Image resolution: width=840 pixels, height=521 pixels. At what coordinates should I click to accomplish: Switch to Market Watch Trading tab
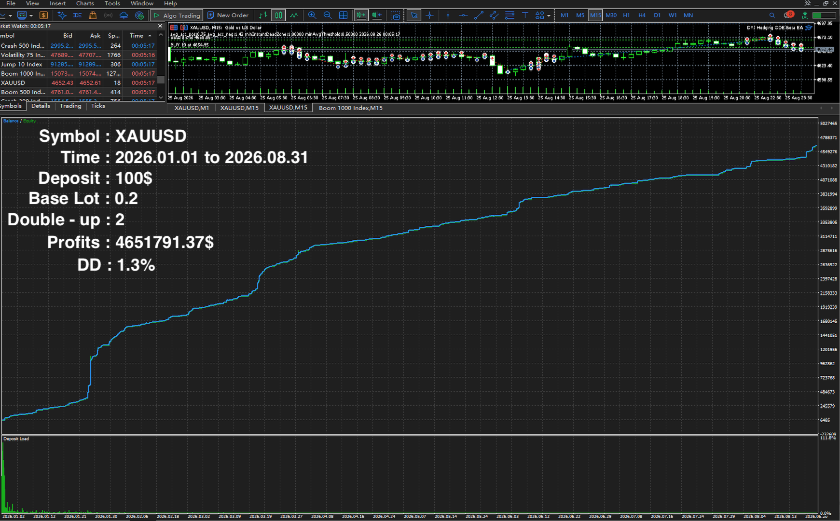[70, 106]
